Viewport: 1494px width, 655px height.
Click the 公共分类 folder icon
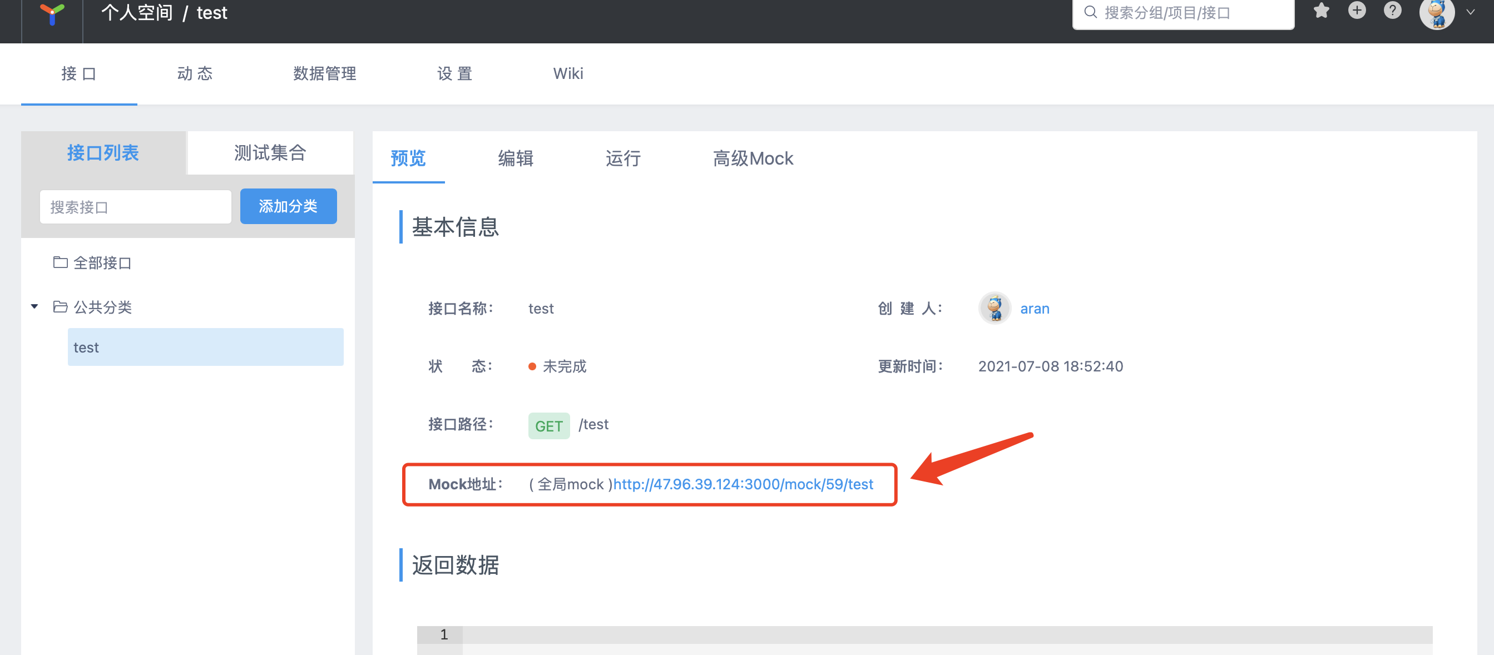tap(60, 306)
